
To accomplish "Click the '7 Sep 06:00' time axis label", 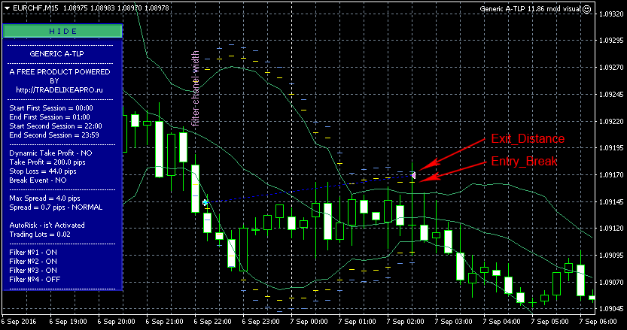I will coord(598,322).
